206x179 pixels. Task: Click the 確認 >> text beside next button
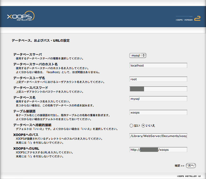tap(180, 166)
